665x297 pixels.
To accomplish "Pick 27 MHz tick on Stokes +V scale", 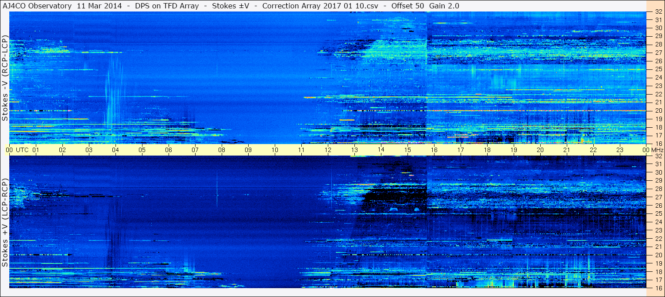I will tap(658, 197).
